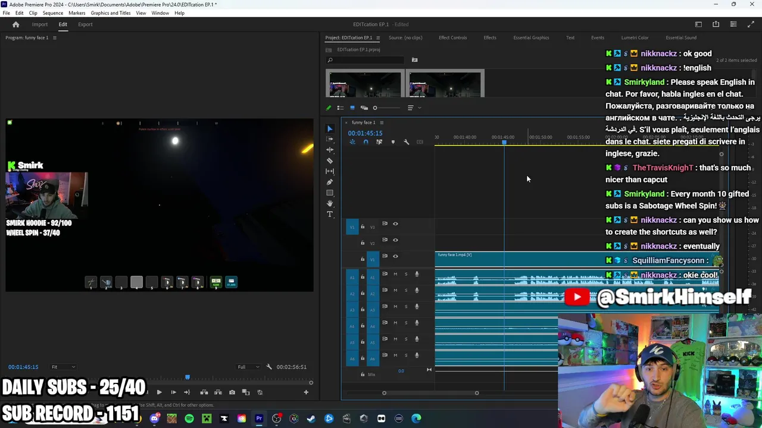Click the timeline playhead marker

click(504, 142)
